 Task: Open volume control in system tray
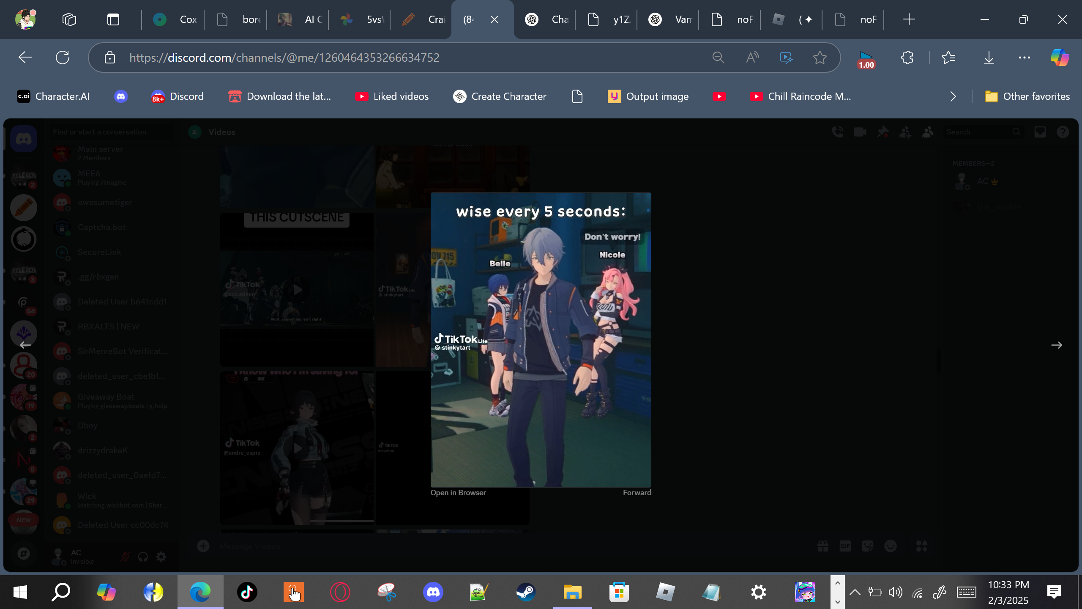coord(895,592)
